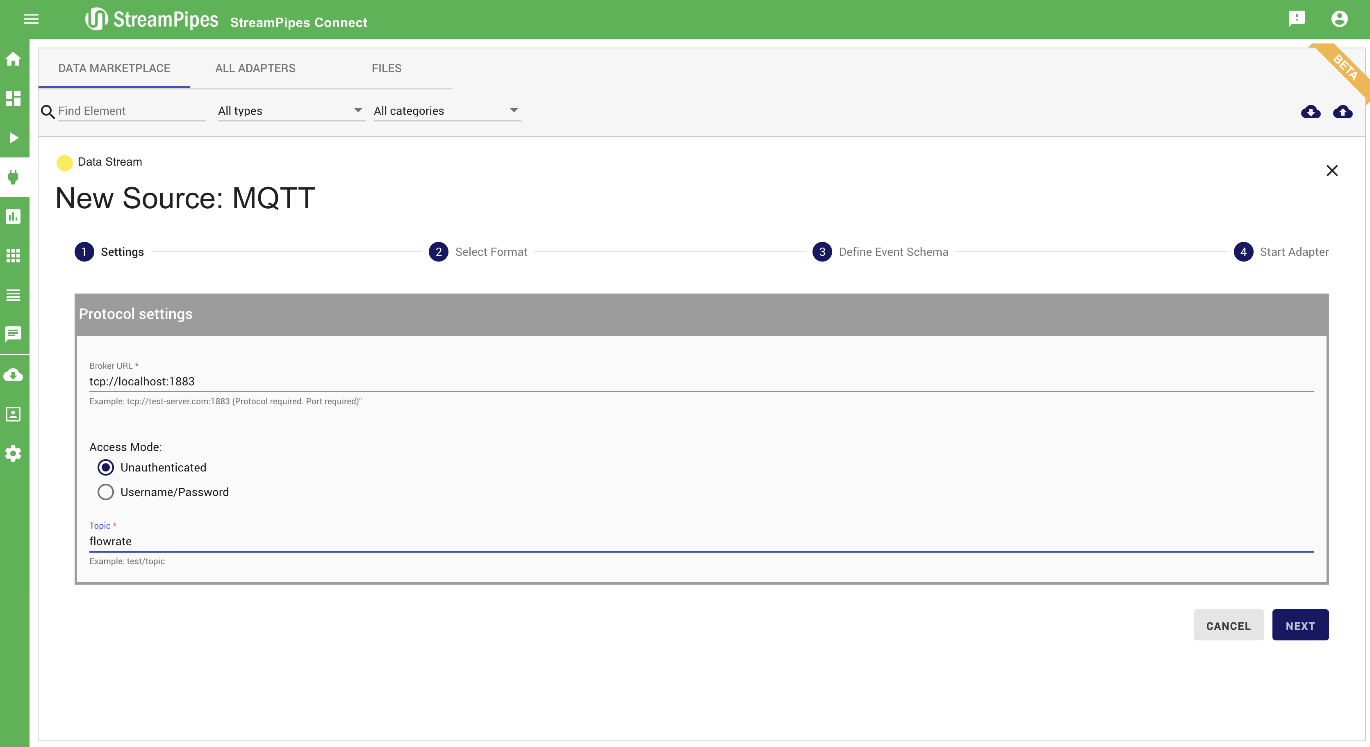Screen dimensions: 1370x747
Task: Click the cloud upload icon
Action: point(1343,112)
